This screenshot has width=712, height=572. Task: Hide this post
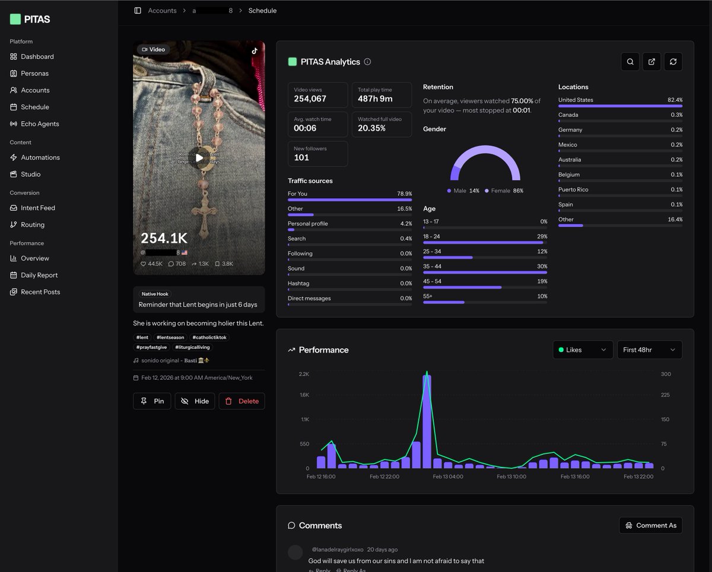click(195, 401)
